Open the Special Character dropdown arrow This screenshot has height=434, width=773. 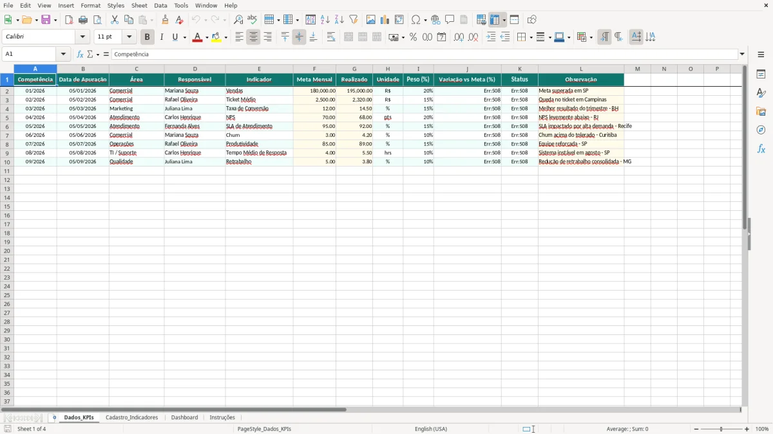pyautogui.click(x=425, y=20)
